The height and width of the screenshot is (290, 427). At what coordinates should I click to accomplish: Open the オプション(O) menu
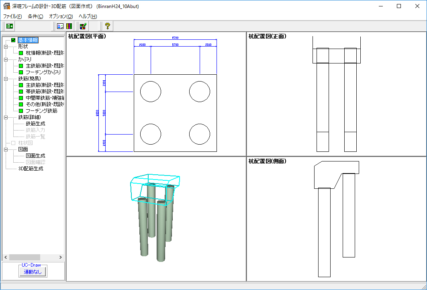pos(61,16)
